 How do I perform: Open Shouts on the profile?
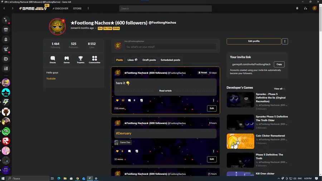click(53, 59)
